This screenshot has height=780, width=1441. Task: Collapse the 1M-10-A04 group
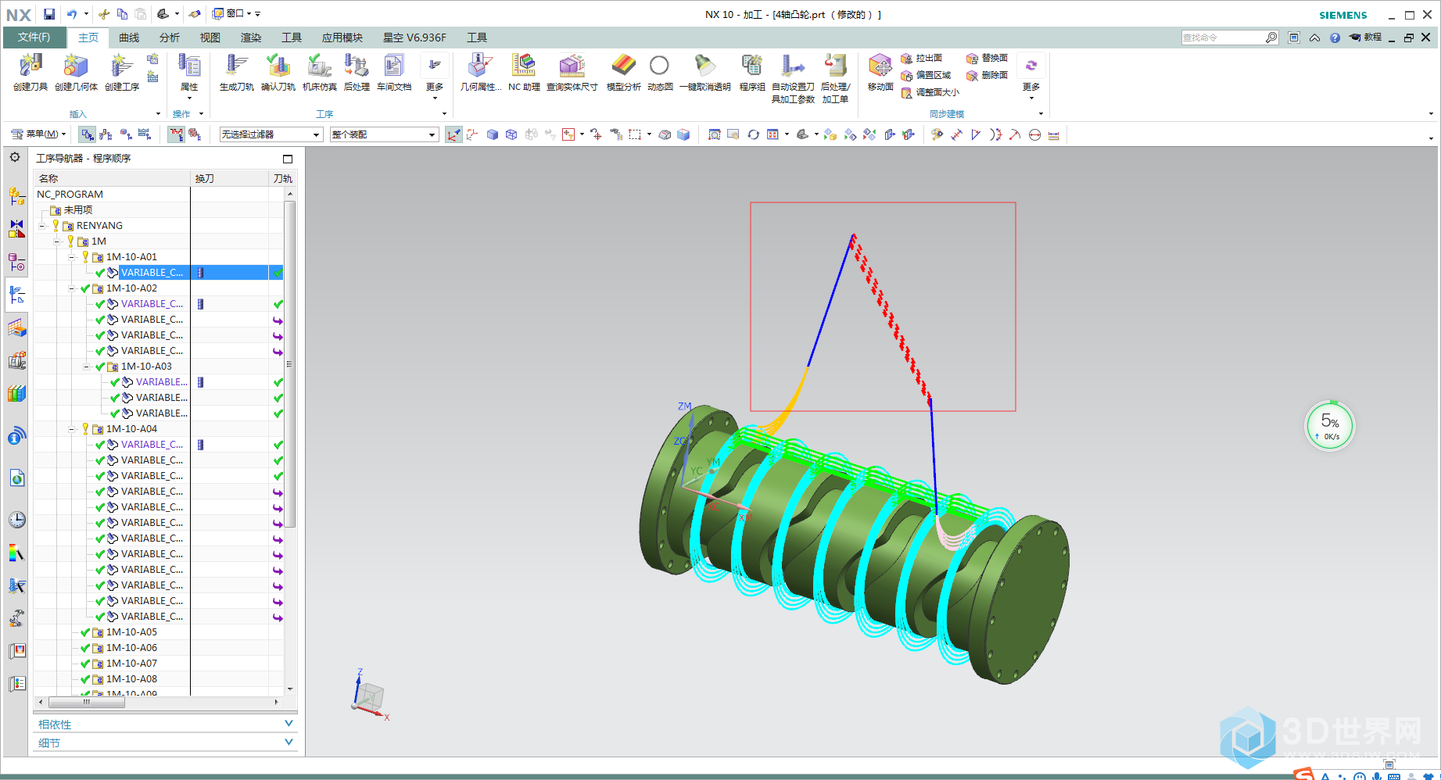[x=72, y=429]
